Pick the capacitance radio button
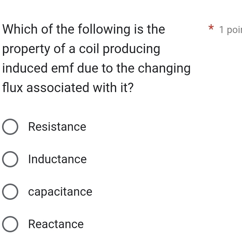 coord(11,192)
